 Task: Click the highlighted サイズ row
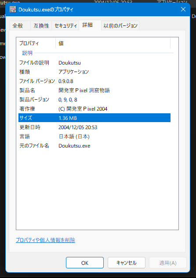click(x=94, y=118)
